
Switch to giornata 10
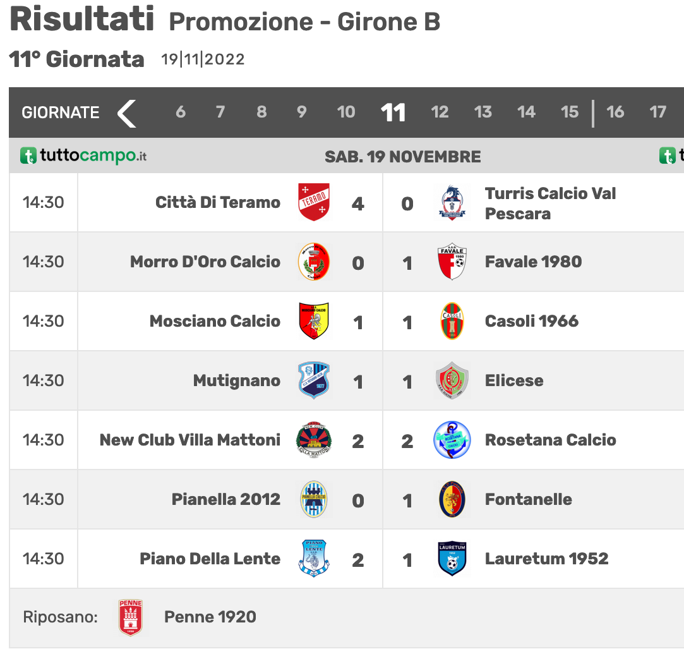point(346,112)
